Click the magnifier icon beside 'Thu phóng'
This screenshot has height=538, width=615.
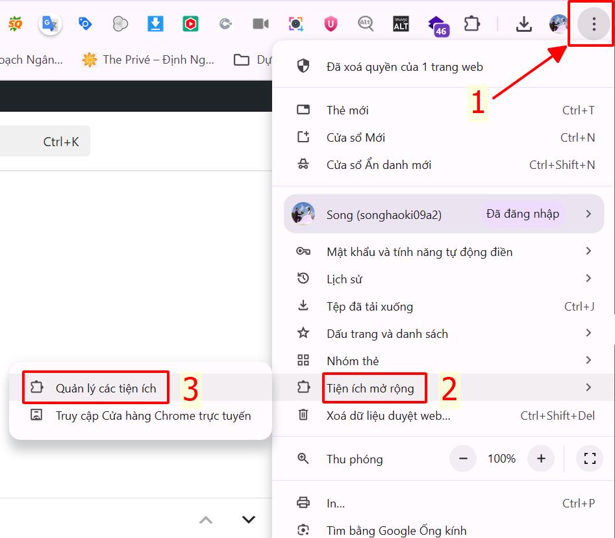click(x=303, y=458)
